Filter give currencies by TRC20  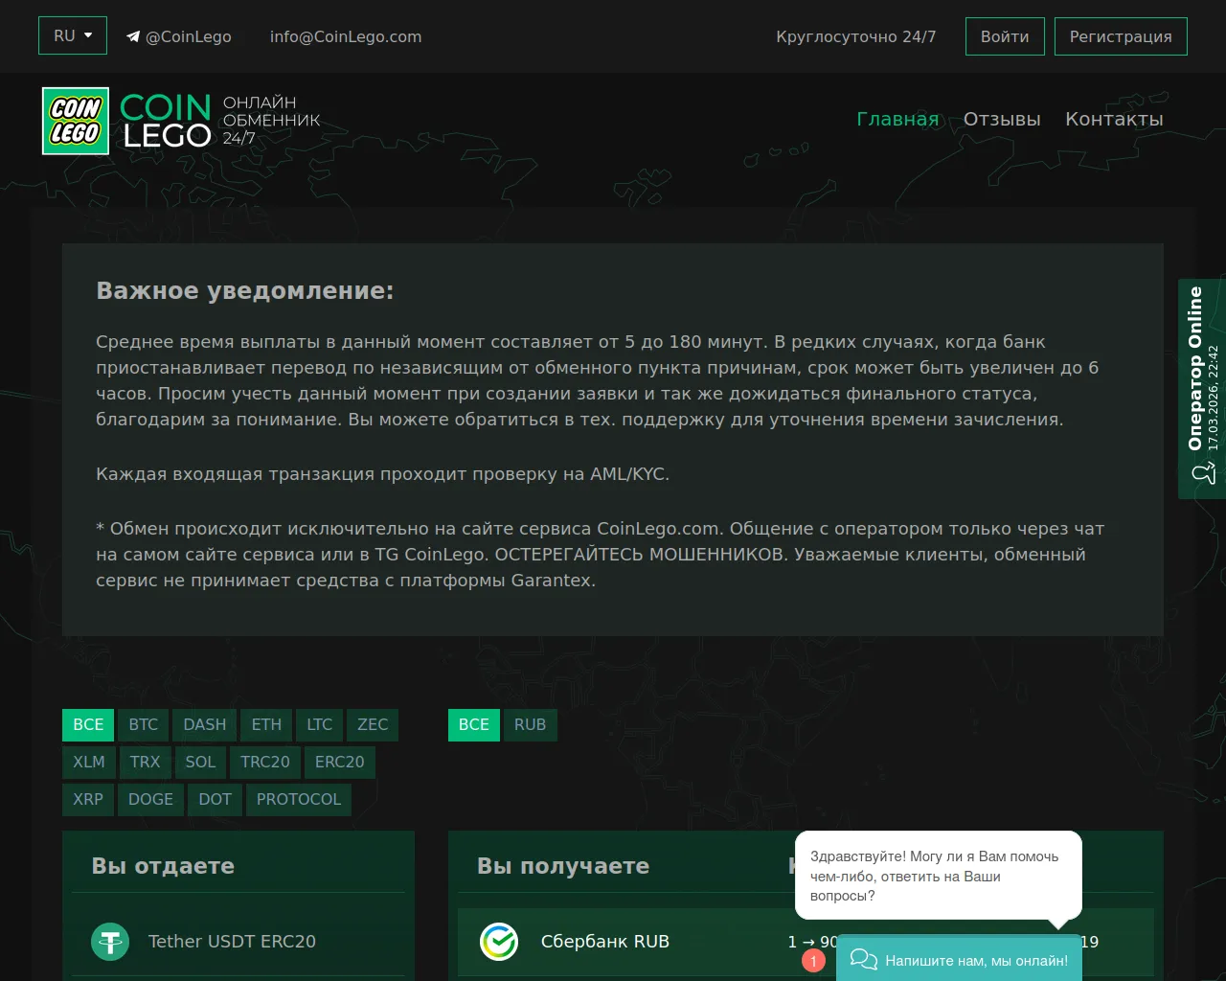click(x=265, y=763)
